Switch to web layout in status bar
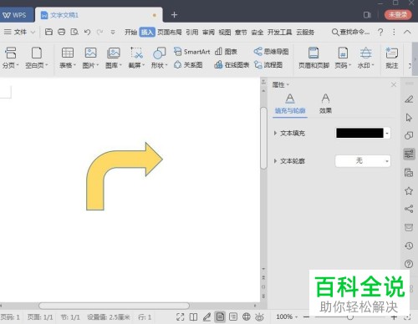418x324 pixels. 247,316
